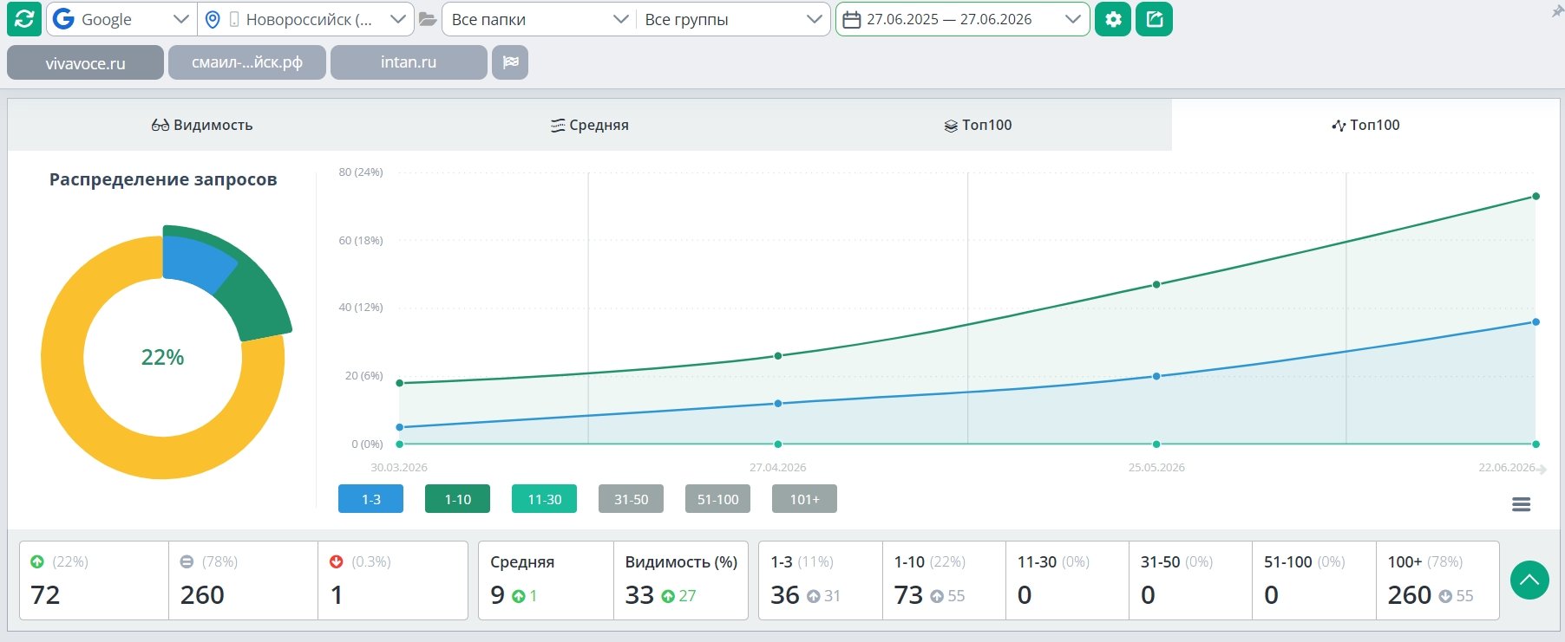Toggle the 1-3 series legend
1565x642 pixels.
(x=370, y=499)
